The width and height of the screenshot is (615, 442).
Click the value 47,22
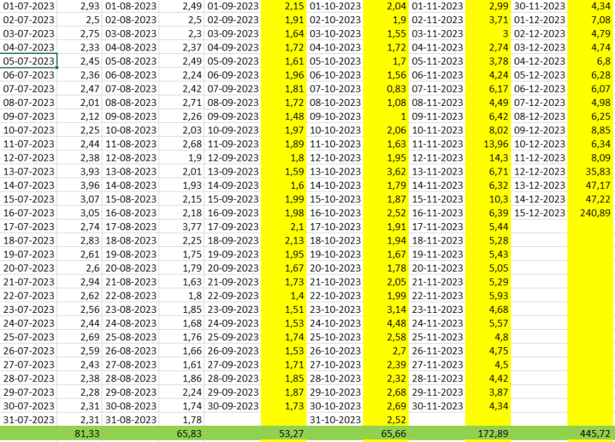[x=597, y=199]
